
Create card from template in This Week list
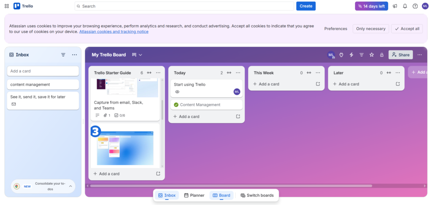[318, 84]
